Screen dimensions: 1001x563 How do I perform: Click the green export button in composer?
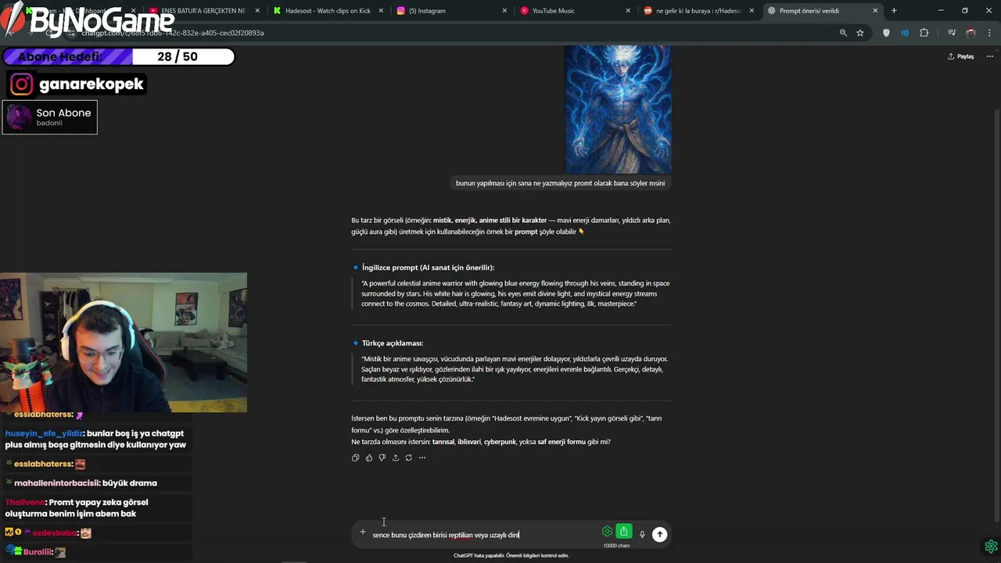[623, 532]
